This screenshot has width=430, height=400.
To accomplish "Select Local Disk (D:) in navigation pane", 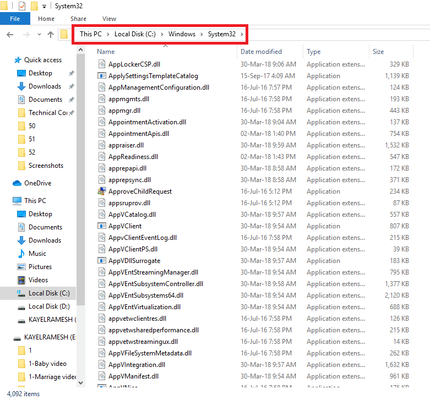I will [49, 306].
